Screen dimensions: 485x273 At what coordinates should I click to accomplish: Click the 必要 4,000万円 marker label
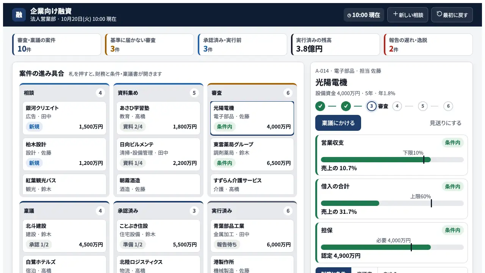pyautogui.click(x=393, y=240)
